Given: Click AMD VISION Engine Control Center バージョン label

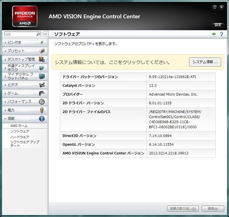Looking at the screenshot, I should point(104,153).
